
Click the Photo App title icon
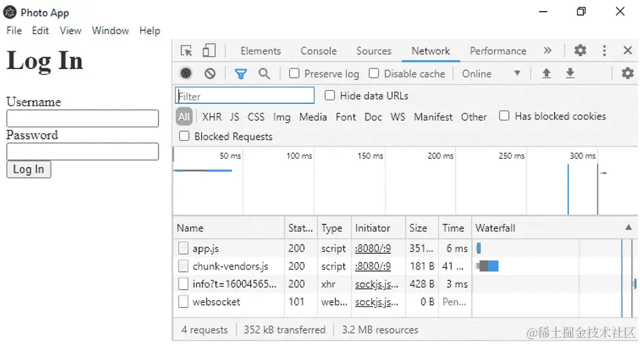point(10,12)
